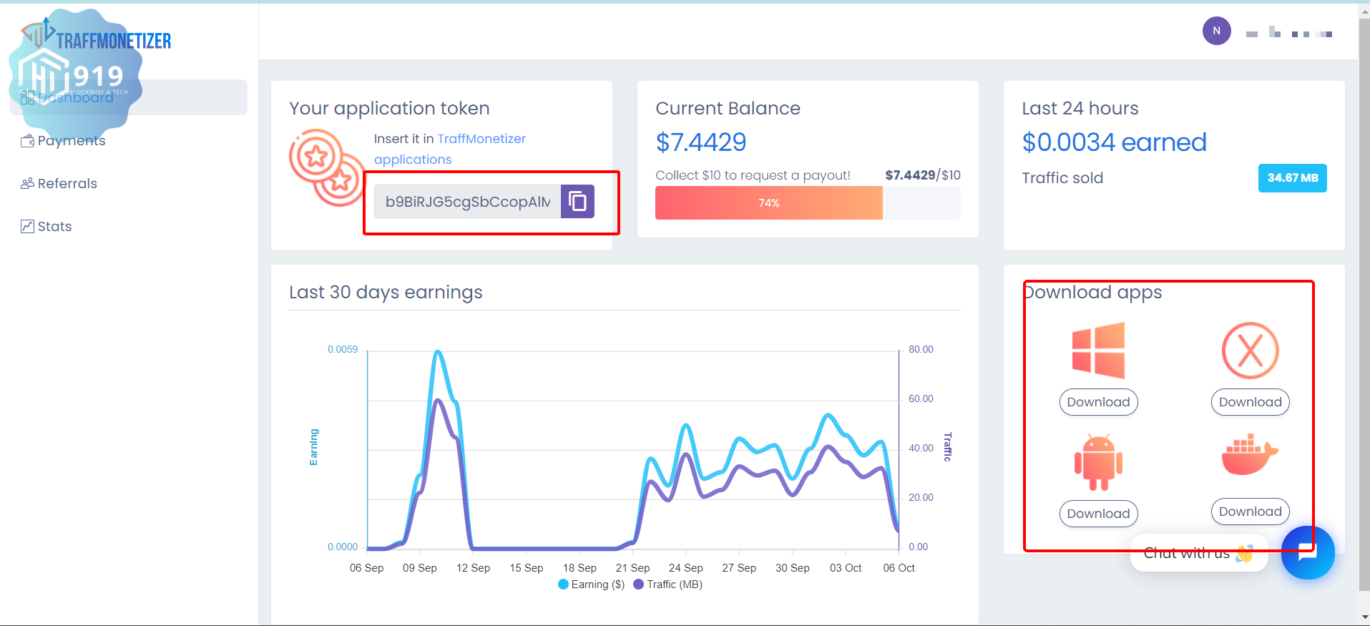Image resolution: width=1370 pixels, height=626 pixels.
Task: Click the 34.67 MB traffic sold badge
Action: tap(1292, 178)
